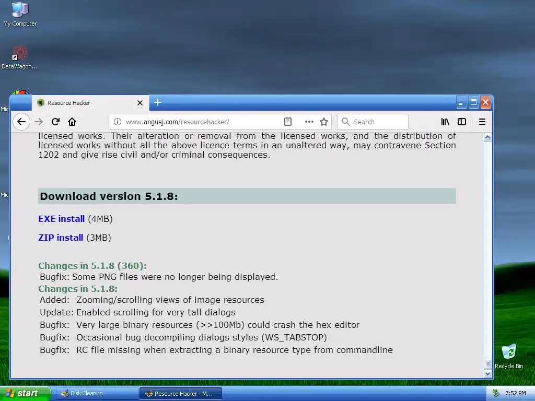Close the Resource Hacker tab
This screenshot has width=535, height=401.
click(x=140, y=103)
